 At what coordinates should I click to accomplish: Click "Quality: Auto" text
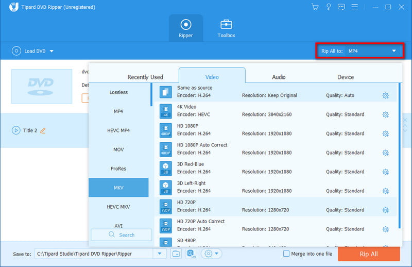(x=340, y=95)
